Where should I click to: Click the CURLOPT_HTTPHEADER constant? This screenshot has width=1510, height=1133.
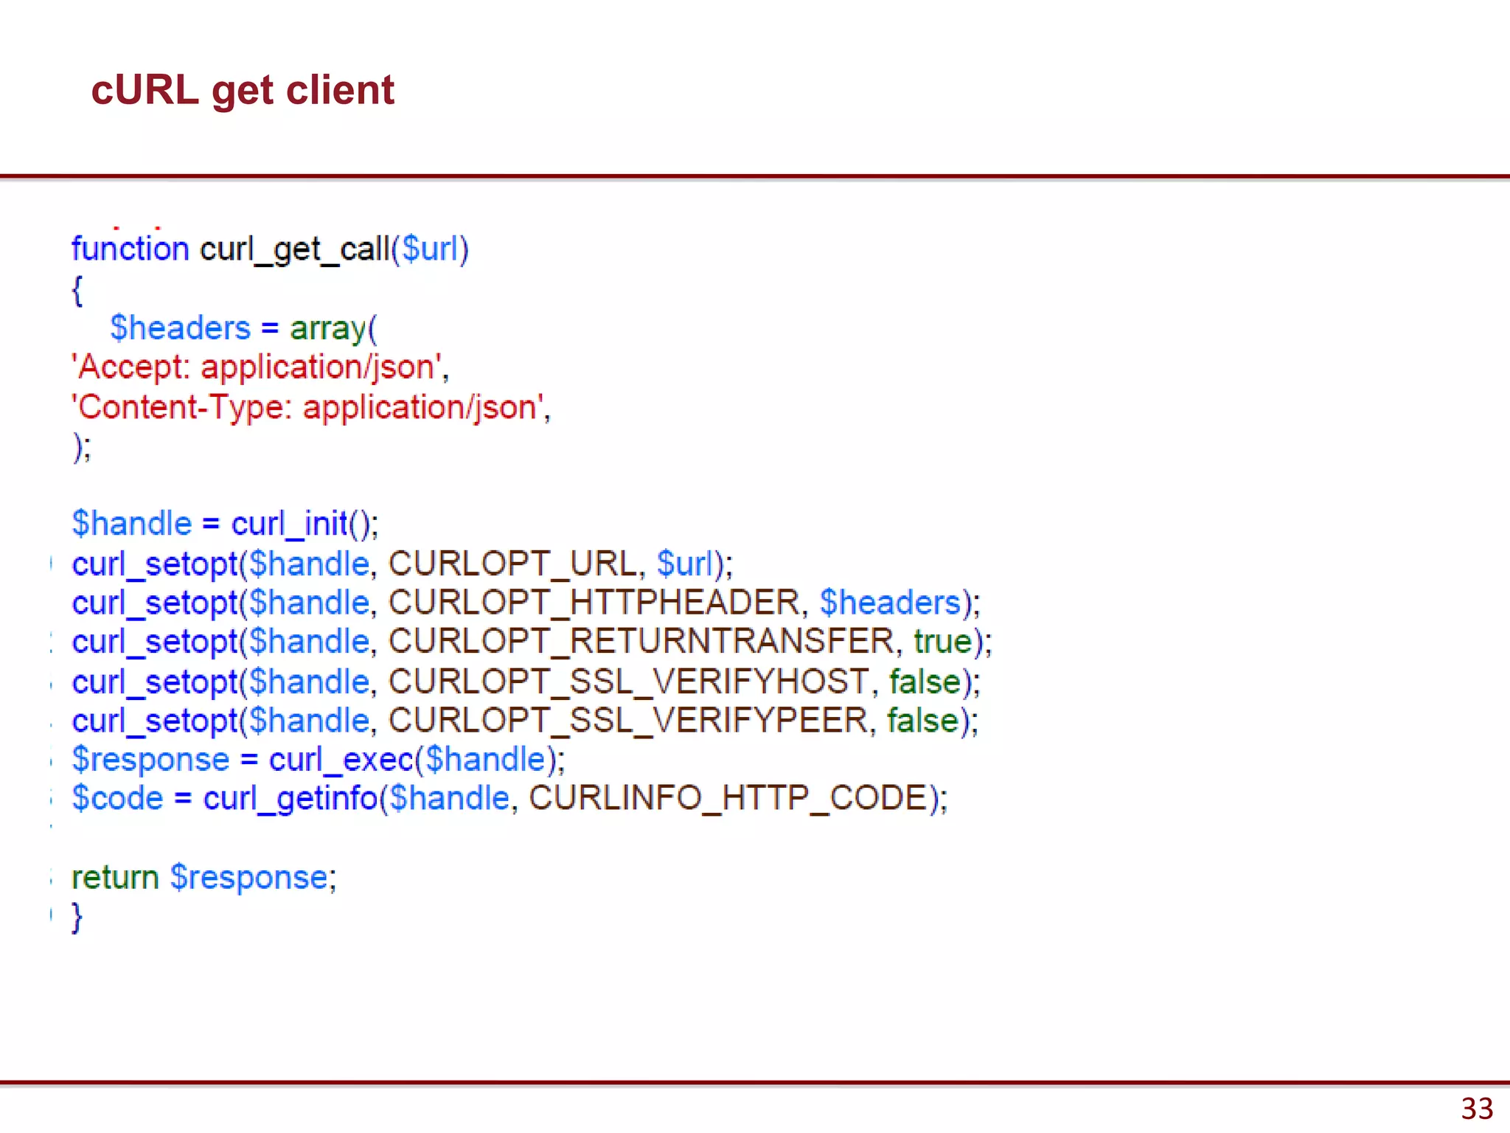pos(594,603)
